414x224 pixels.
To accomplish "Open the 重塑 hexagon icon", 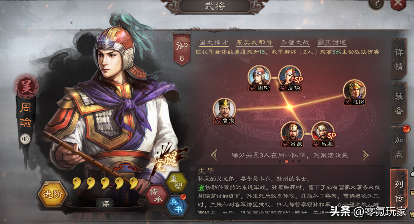I will pyautogui.click(x=176, y=182).
